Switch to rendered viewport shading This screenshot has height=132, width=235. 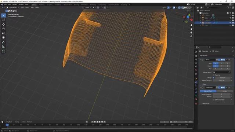coord(189,7)
